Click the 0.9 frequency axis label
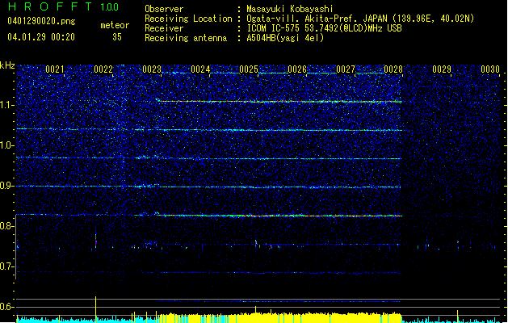This screenshot has width=508, height=323. click(x=7, y=186)
